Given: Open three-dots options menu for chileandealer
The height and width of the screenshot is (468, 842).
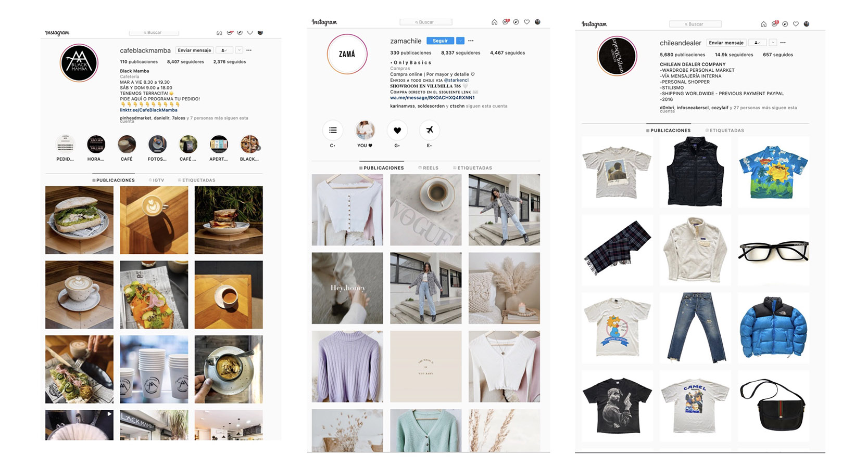Looking at the screenshot, I should tap(783, 43).
